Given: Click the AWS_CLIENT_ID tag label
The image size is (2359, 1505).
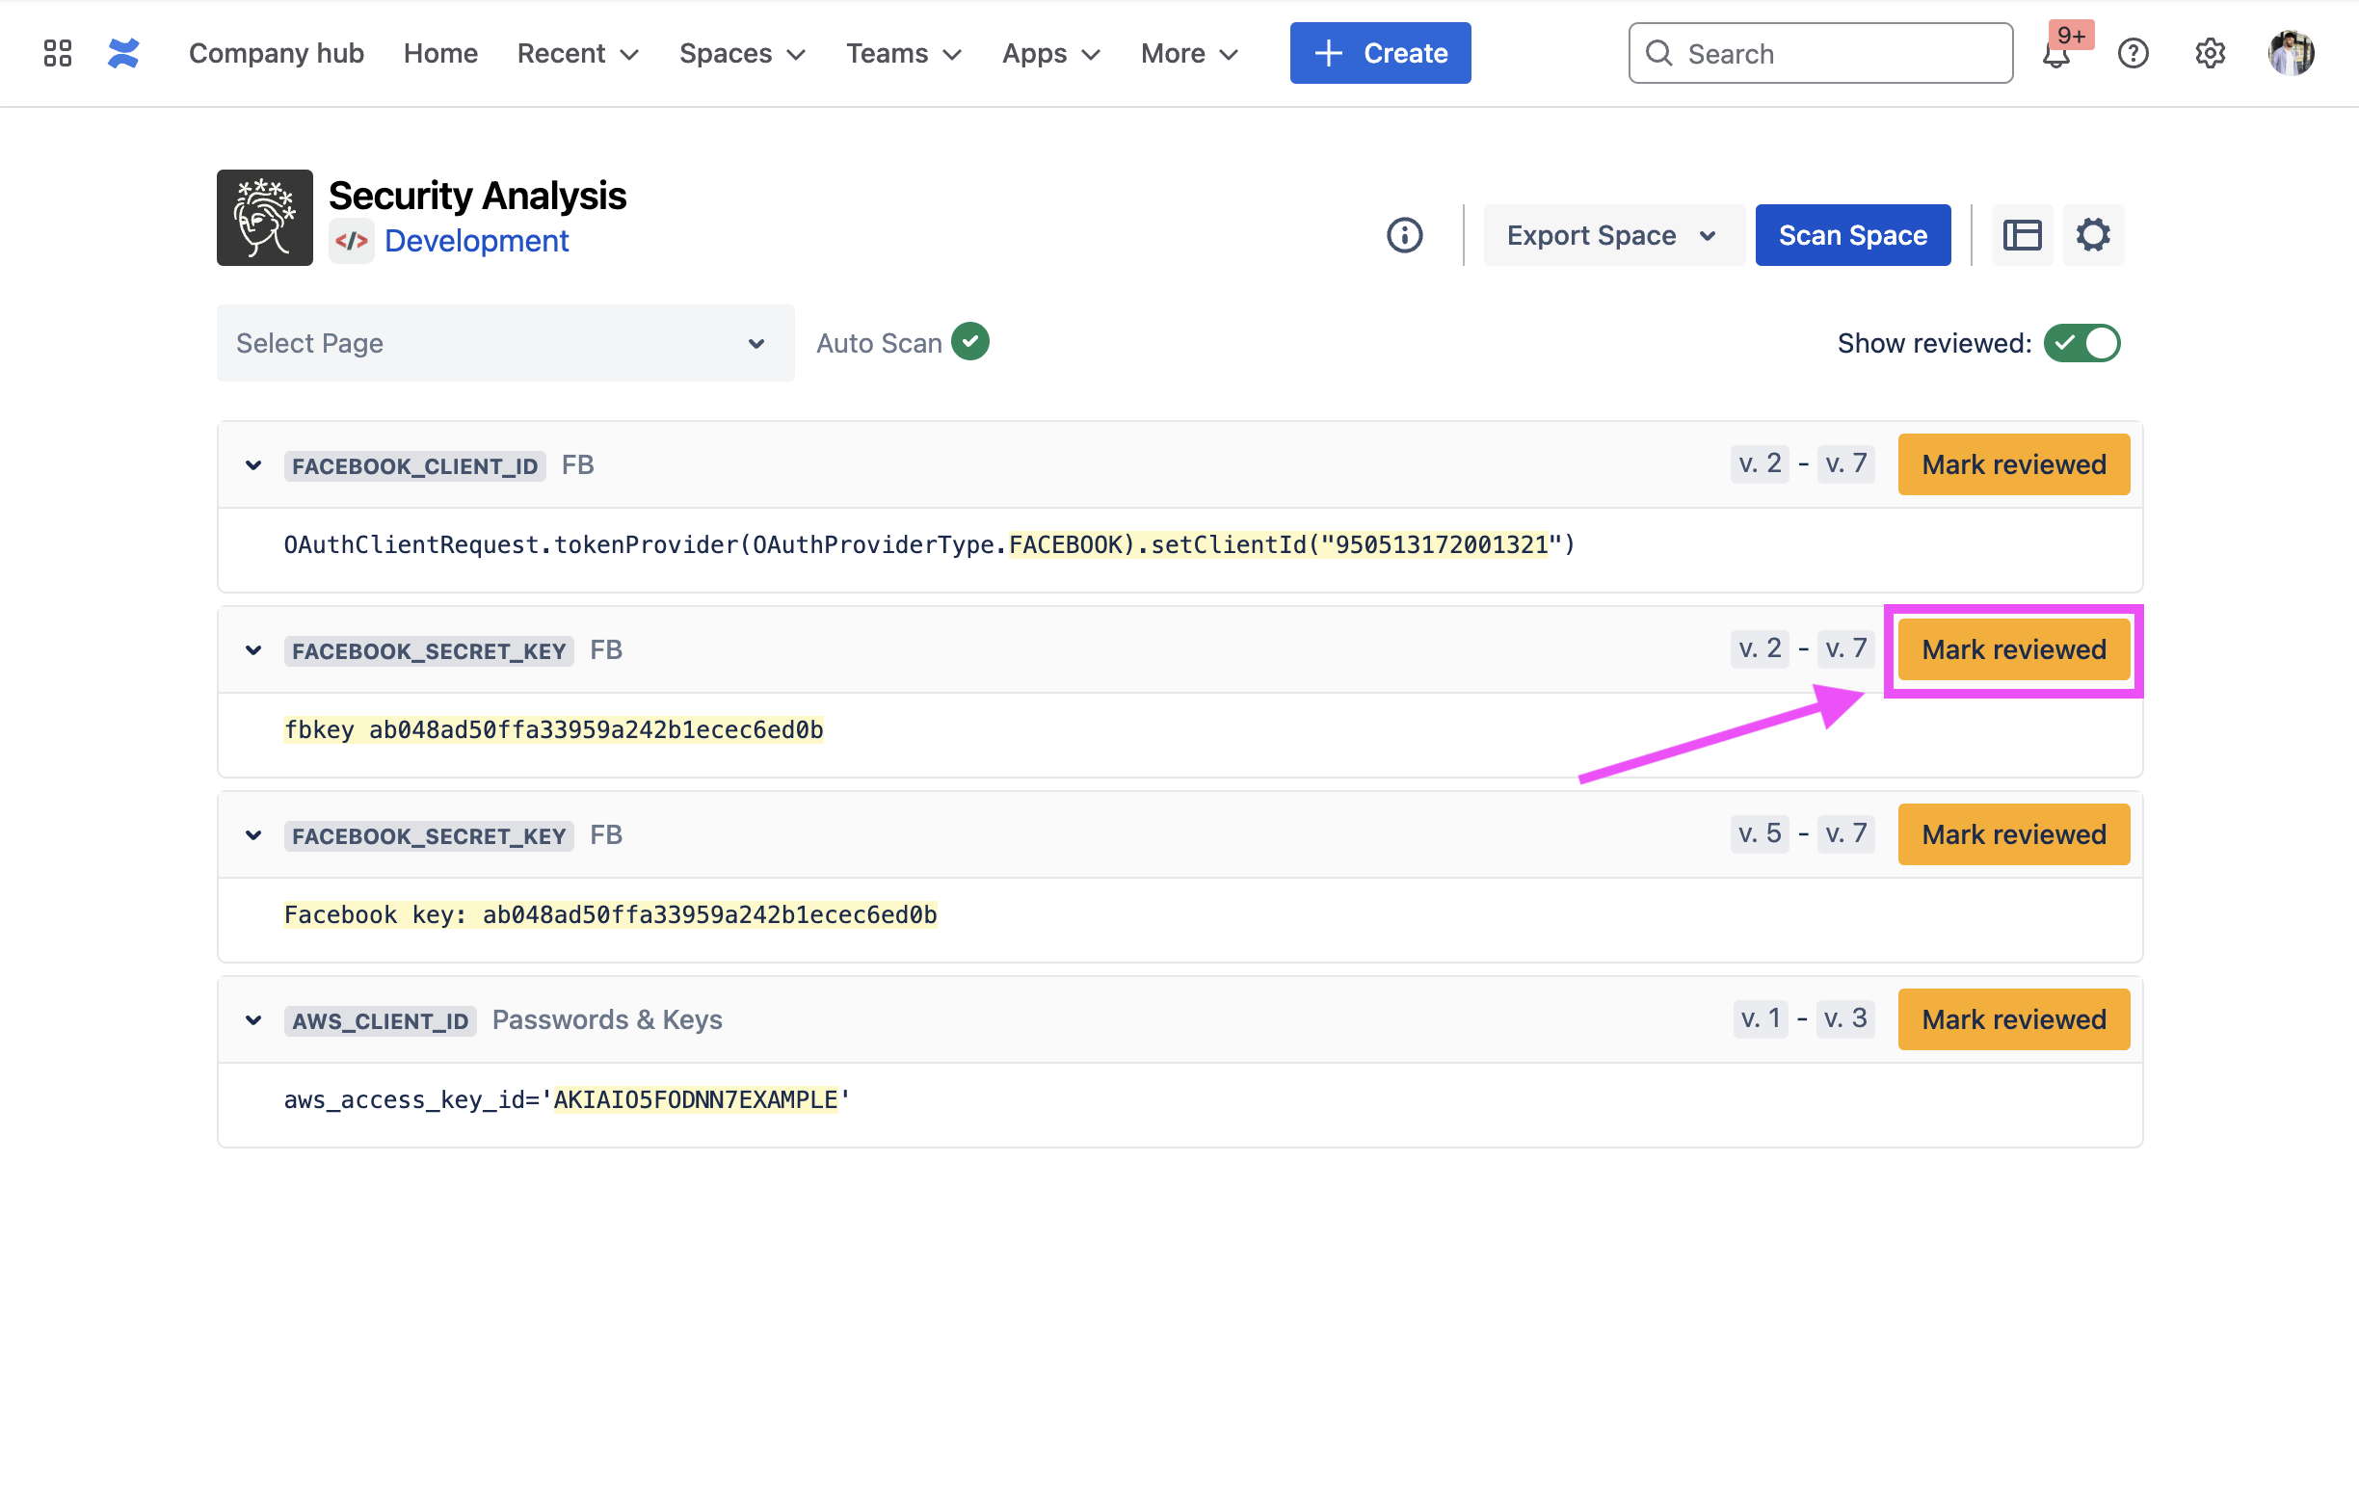Looking at the screenshot, I should click(380, 1021).
